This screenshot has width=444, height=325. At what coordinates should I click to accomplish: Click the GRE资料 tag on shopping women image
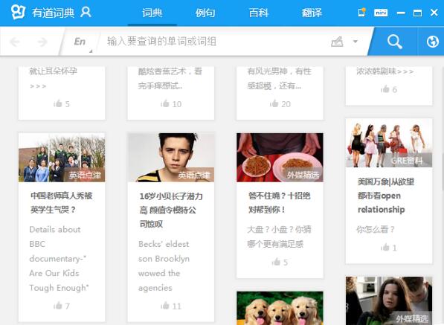(x=407, y=161)
